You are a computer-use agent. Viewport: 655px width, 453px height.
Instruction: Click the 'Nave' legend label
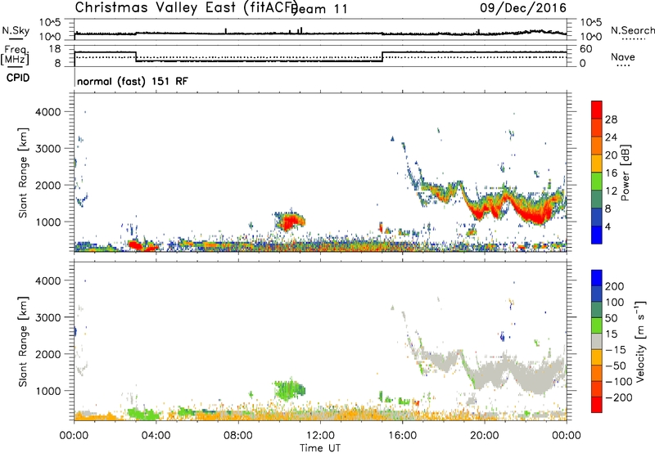622,57
